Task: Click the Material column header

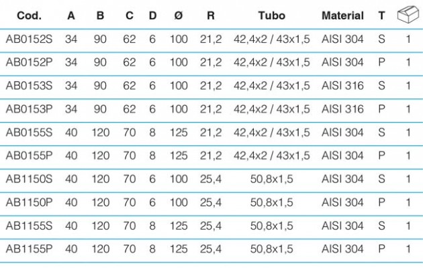Action: (342, 15)
